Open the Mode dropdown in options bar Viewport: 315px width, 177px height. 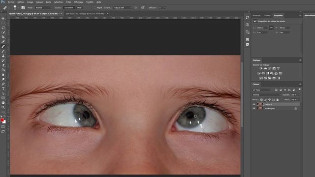[43, 8]
